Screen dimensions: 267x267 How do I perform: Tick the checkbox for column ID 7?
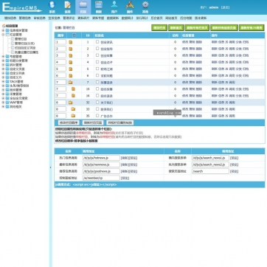click(97, 82)
